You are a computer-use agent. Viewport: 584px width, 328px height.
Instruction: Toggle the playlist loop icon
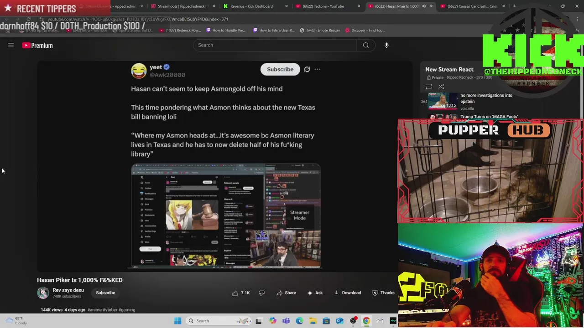coord(429,87)
